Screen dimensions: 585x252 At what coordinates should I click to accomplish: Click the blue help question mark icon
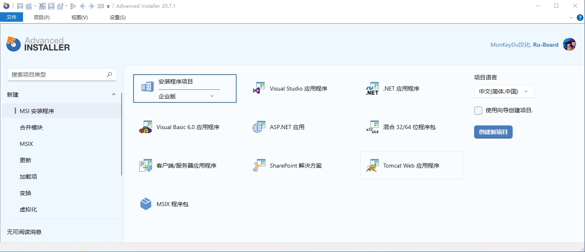tap(580, 17)
